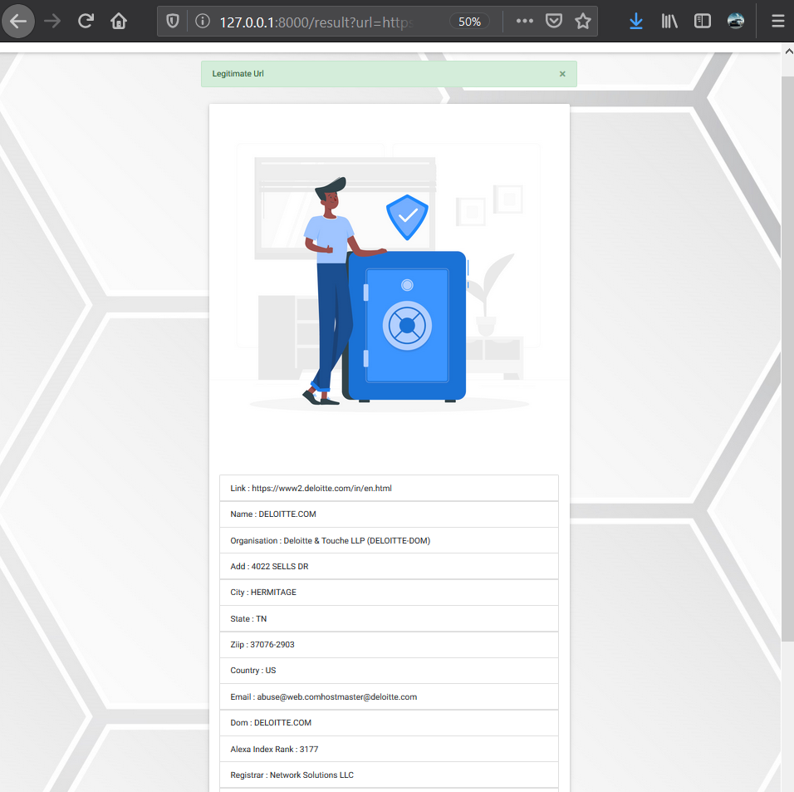The height and width of the screenshot is (792, 794).
Task: Select the State : TN row
Action: (389, 618)
